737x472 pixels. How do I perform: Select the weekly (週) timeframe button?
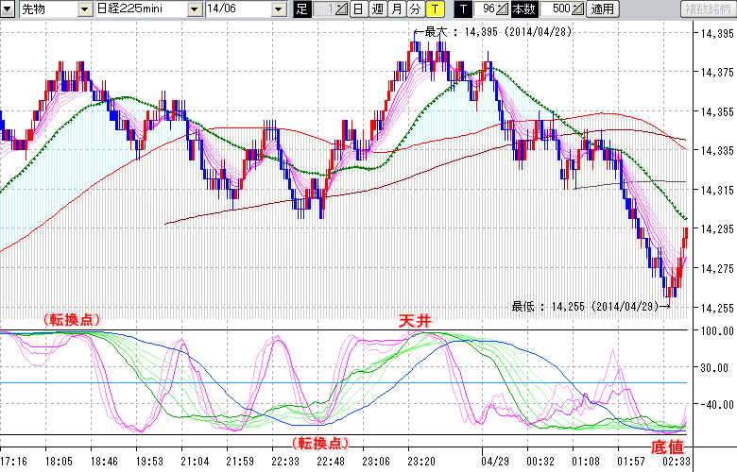click(x=377, y=9)
